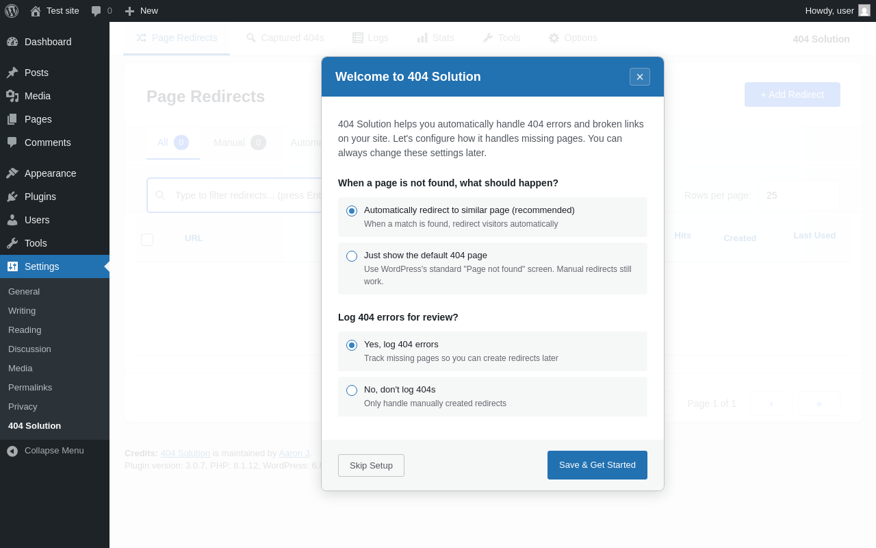Open the Plugins plug icon

12,197
